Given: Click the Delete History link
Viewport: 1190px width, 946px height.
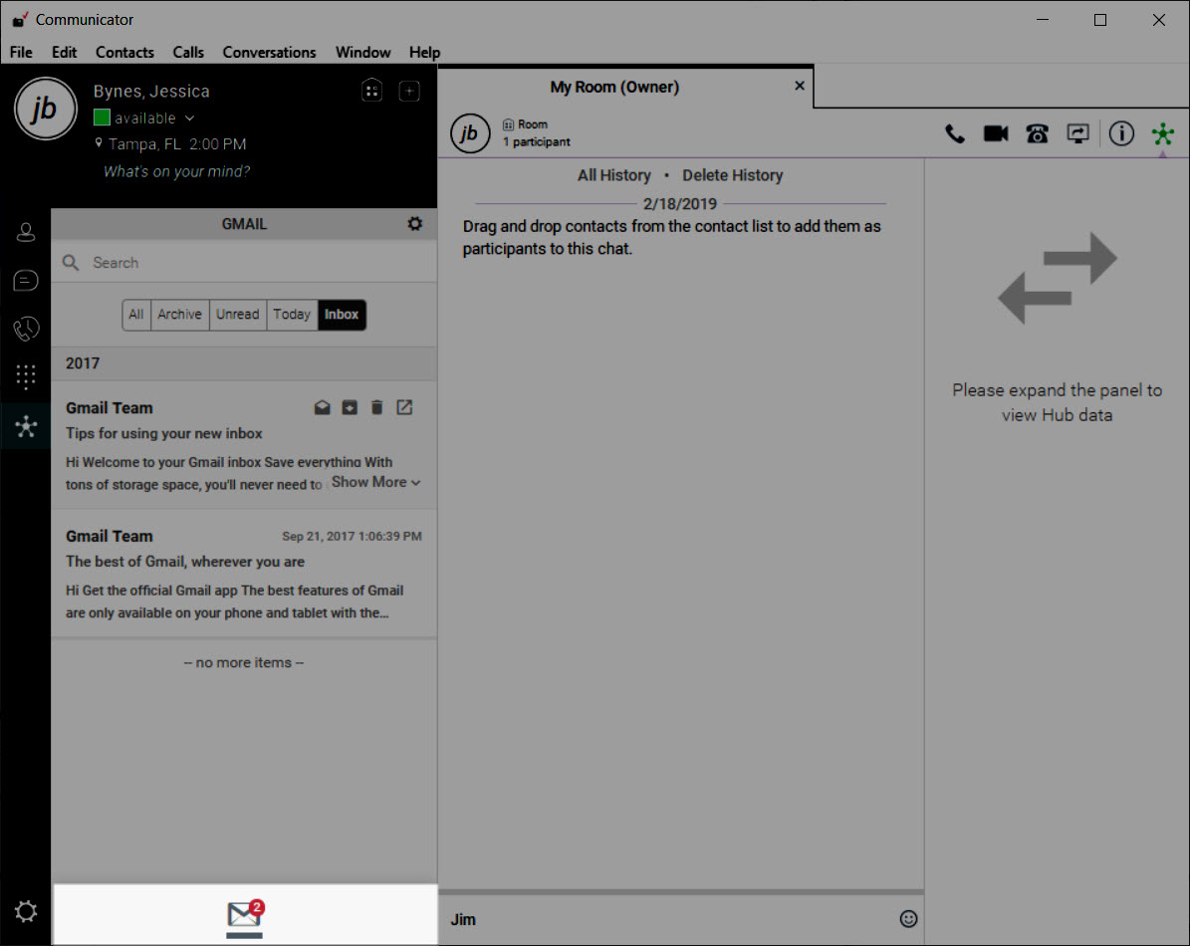Looking at the screenshot, I should pyautogui.click(x=732, y=175).
